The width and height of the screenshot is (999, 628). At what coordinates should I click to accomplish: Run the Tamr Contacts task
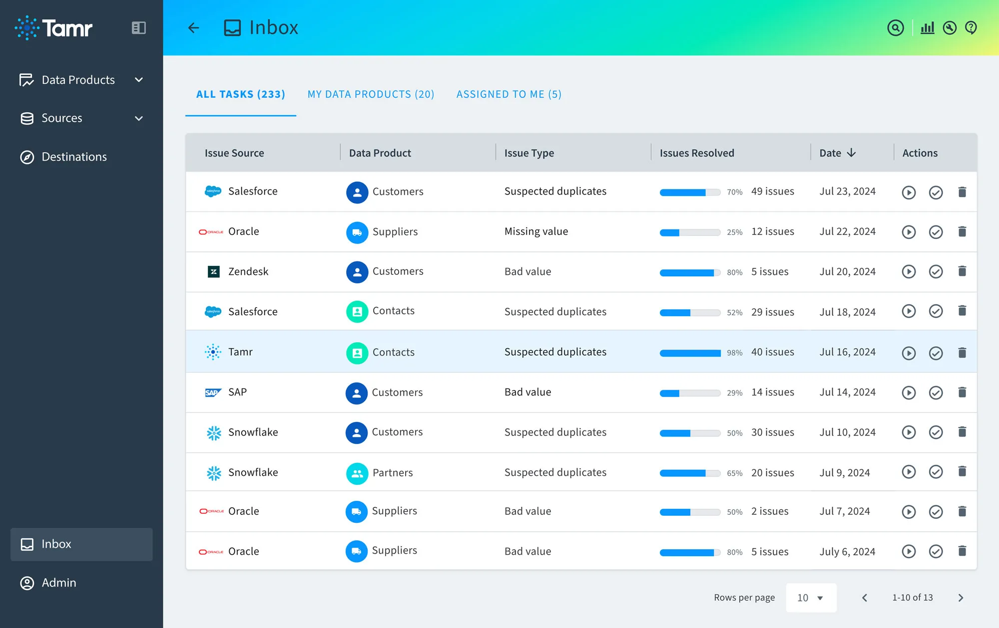pyautogui.click(x=909, y=353)
